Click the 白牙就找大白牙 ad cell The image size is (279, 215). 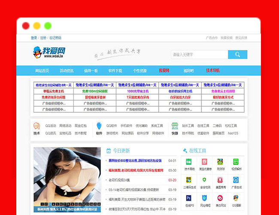pyautogui.click(x=180, y=97)
